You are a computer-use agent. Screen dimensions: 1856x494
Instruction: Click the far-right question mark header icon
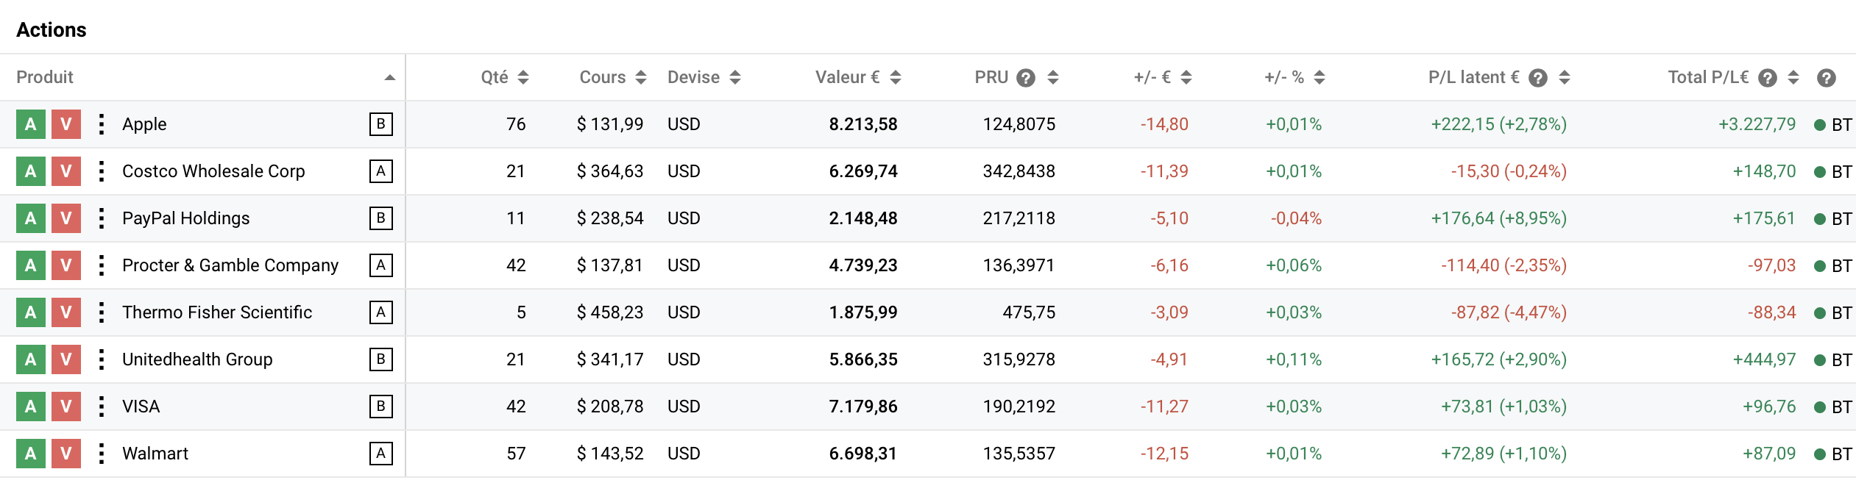pyautogui.click(x=1826, y=78)
